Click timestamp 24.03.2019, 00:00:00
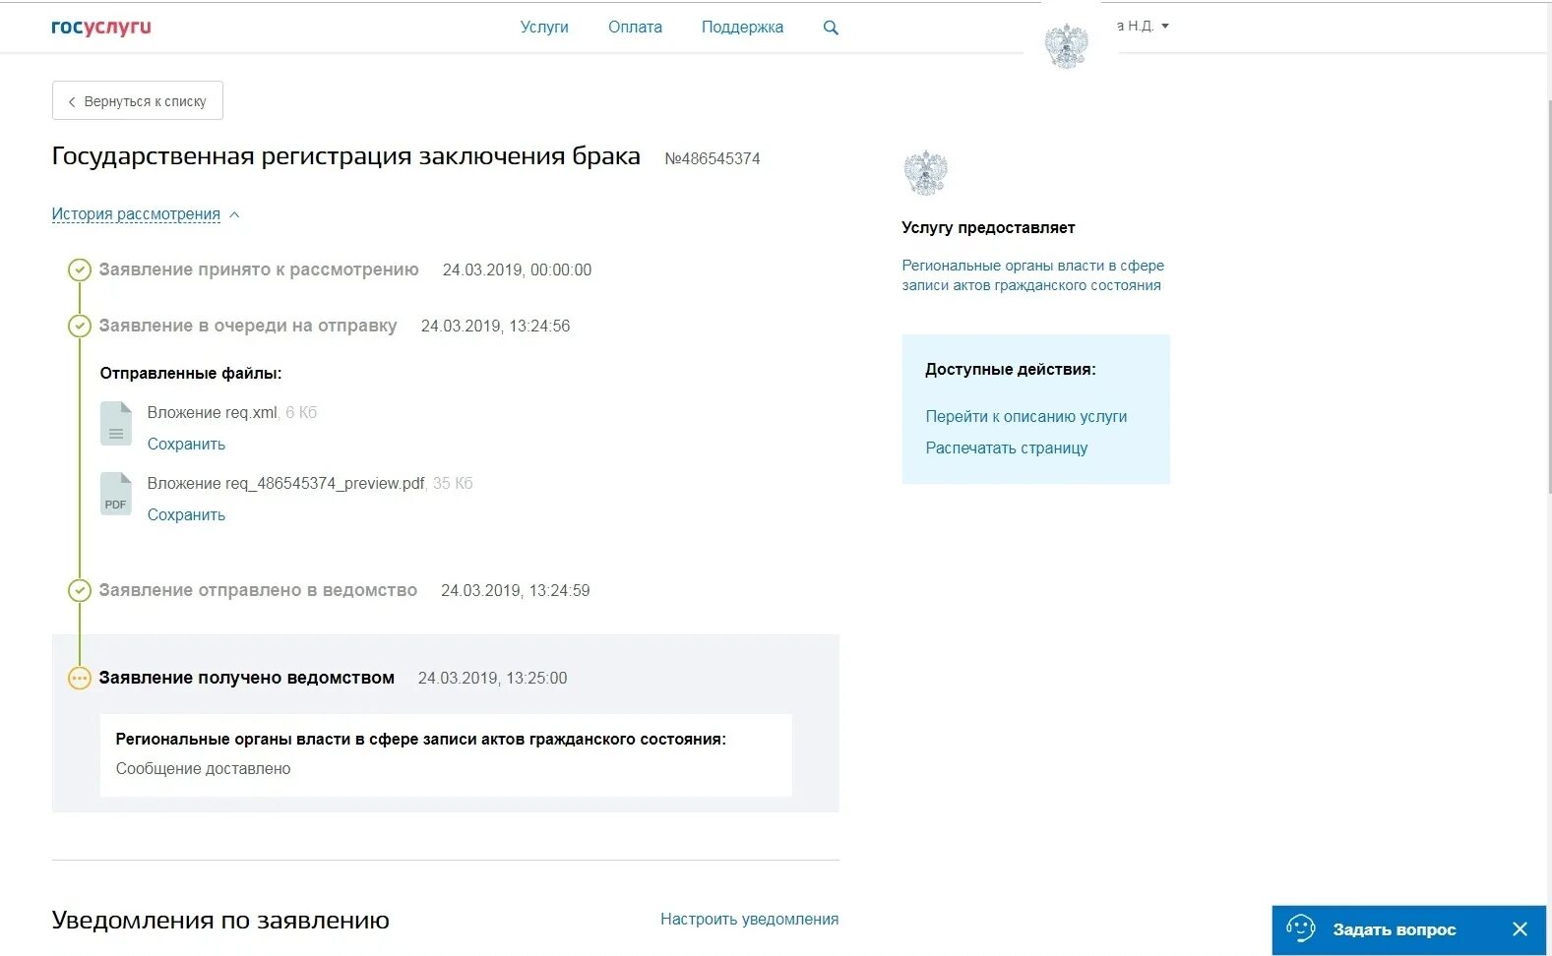The image size is (1552, 956). click(x=518, y=270)
